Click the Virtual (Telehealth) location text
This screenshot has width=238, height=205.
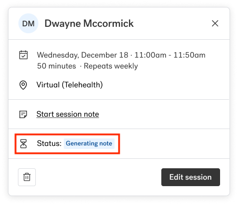pyautogui.click(x=70, y=85)
